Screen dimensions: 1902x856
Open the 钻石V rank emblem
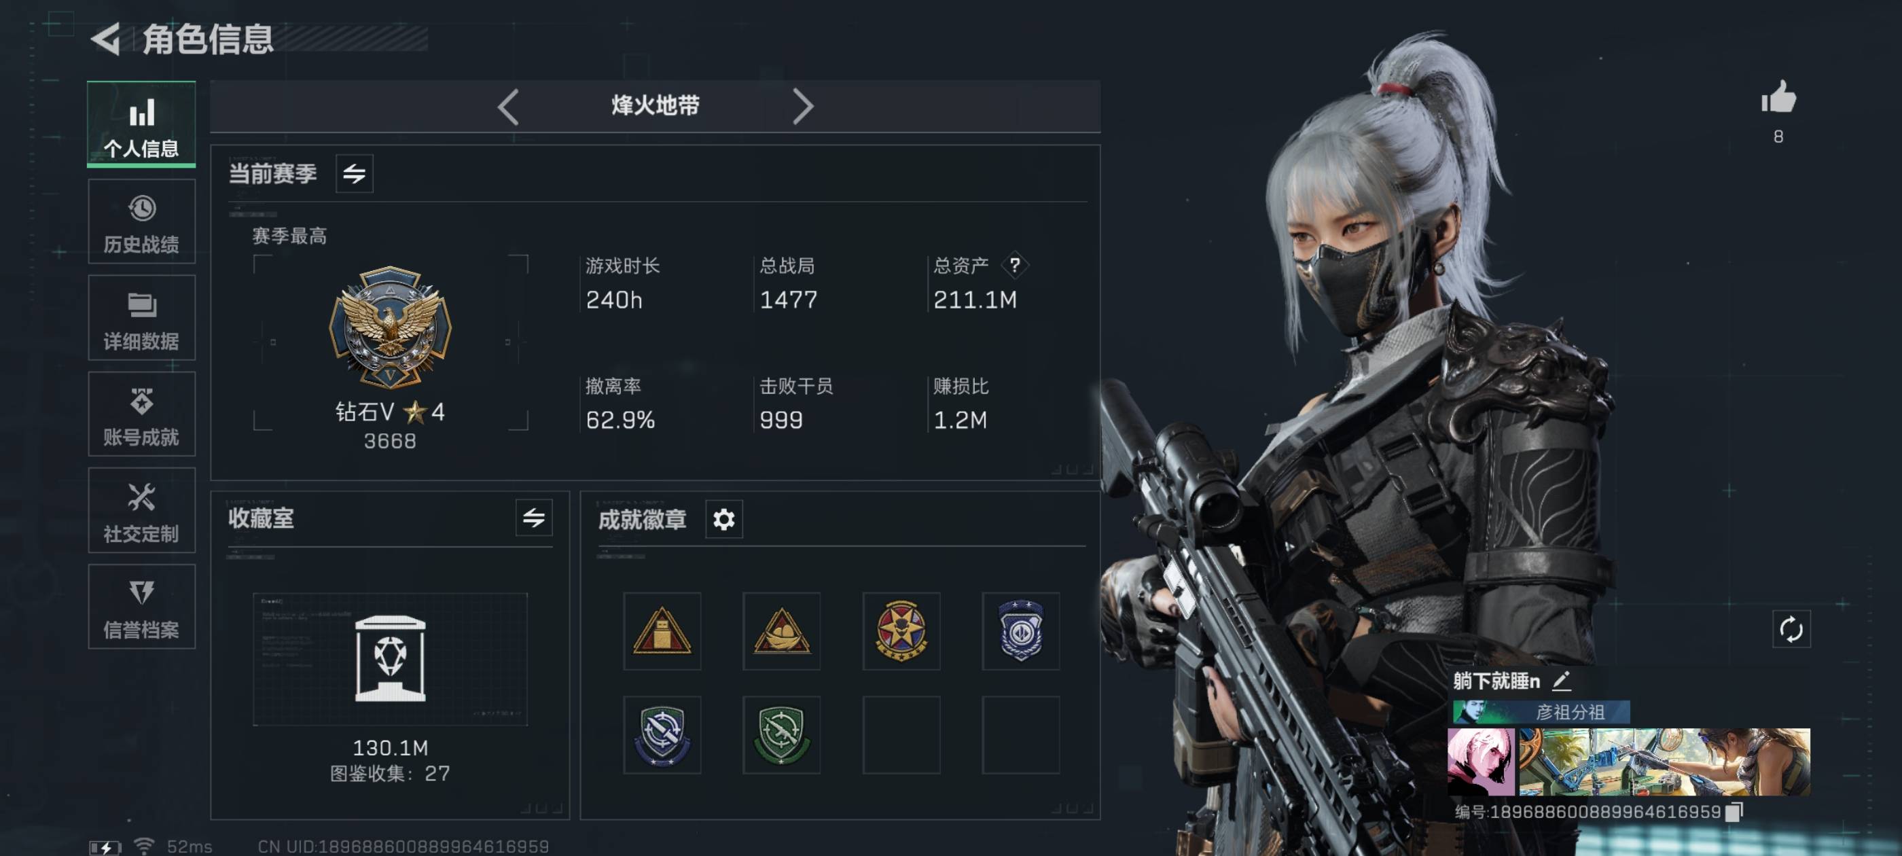click(x=390, y=327)
